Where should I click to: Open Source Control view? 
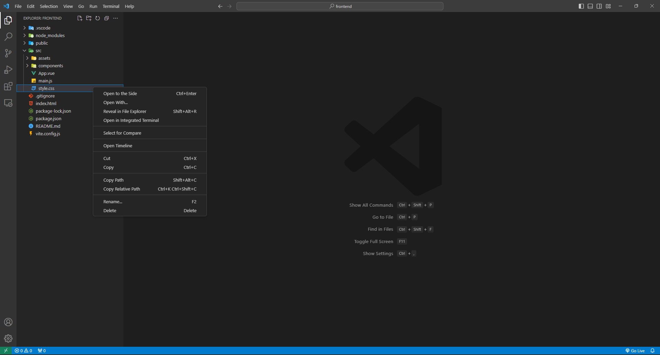(x=8, y=53)
